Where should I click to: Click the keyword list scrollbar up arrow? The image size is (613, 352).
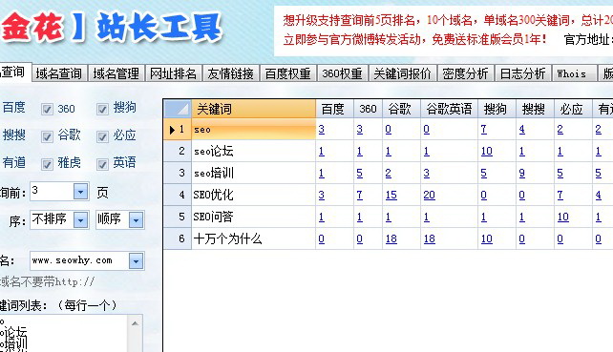135,323
